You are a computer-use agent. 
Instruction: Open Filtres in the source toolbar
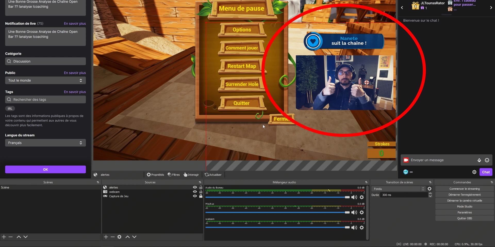pyautogui.click(x=174, y=175)
